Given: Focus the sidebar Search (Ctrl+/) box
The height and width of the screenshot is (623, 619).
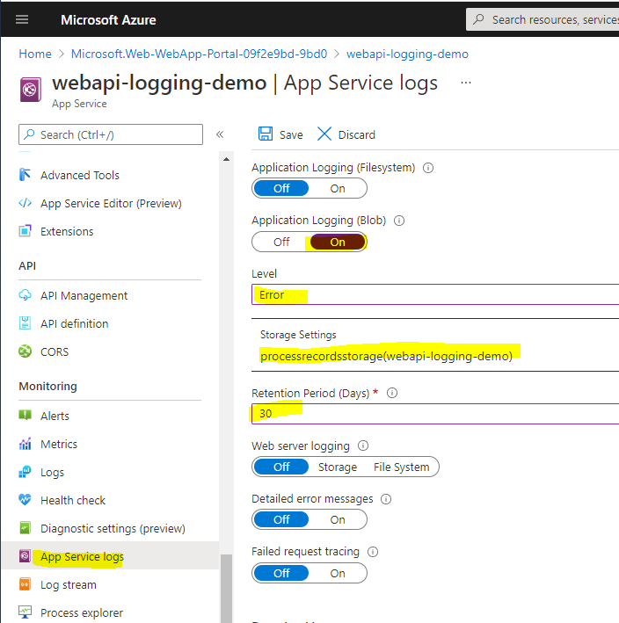Looking at the screenshot, I should click(111, 134).
